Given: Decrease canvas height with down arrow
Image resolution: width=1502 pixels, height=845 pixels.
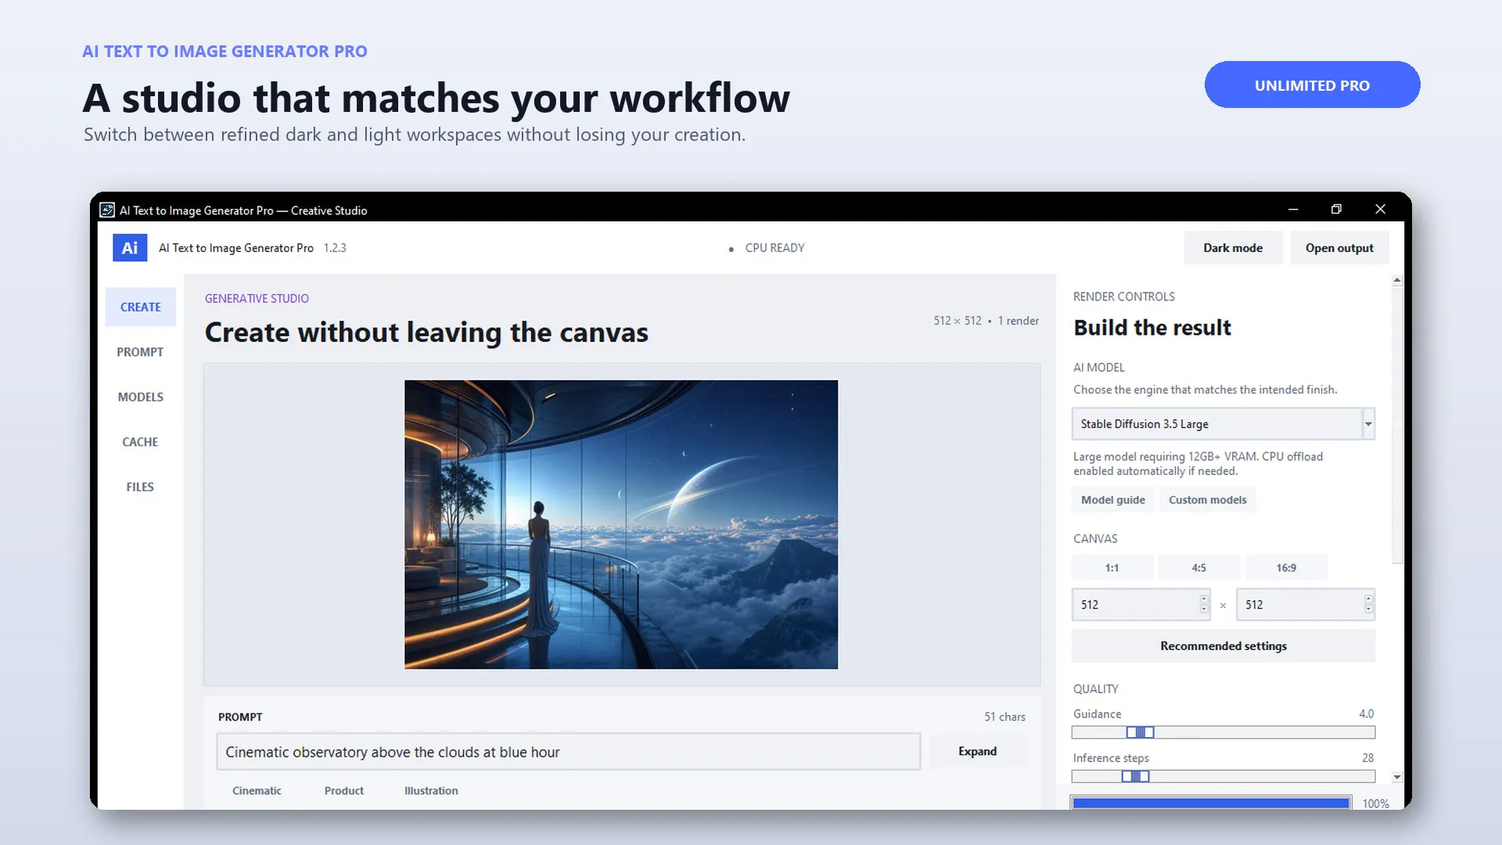Looking at the screenshot, I should [x=1368, y=609].
